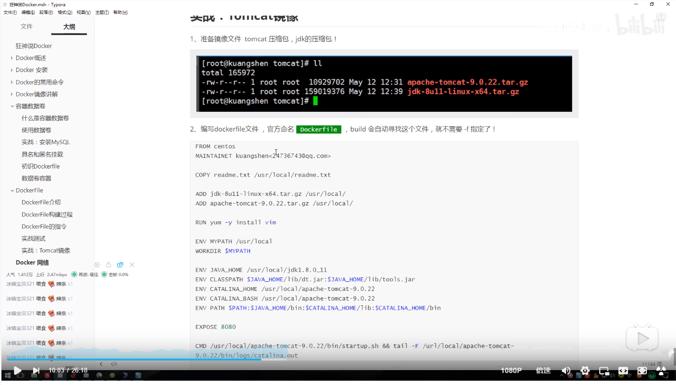
Task: Skip to the next video
Action: click(x=36, y=371)
